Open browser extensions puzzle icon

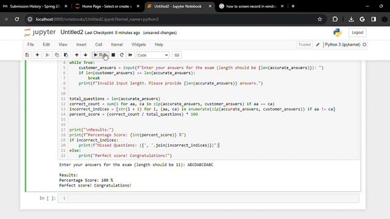click(x=335, y=19)
